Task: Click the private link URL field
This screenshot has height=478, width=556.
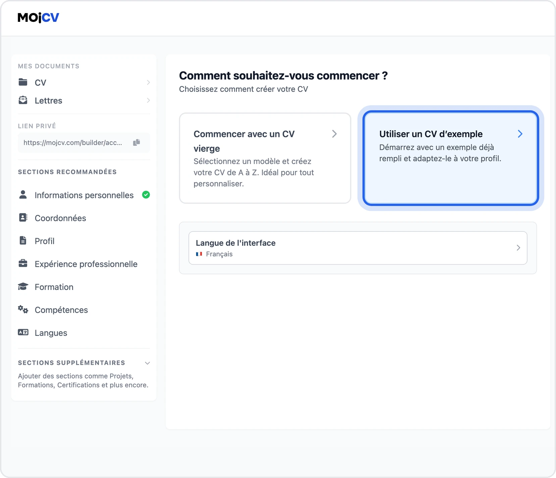Action: point(84,143)
